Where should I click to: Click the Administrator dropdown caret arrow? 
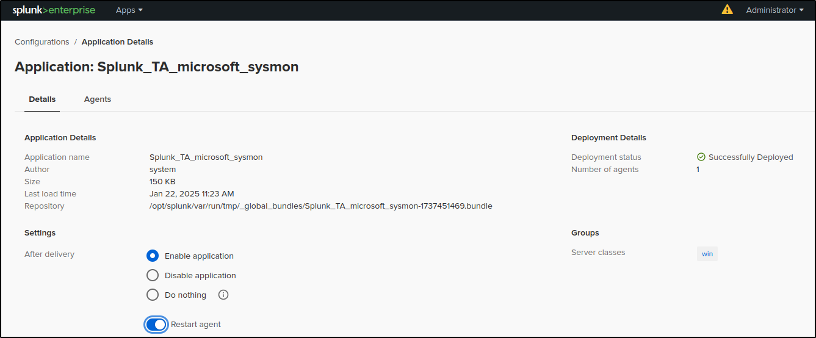tap(801, 10)
